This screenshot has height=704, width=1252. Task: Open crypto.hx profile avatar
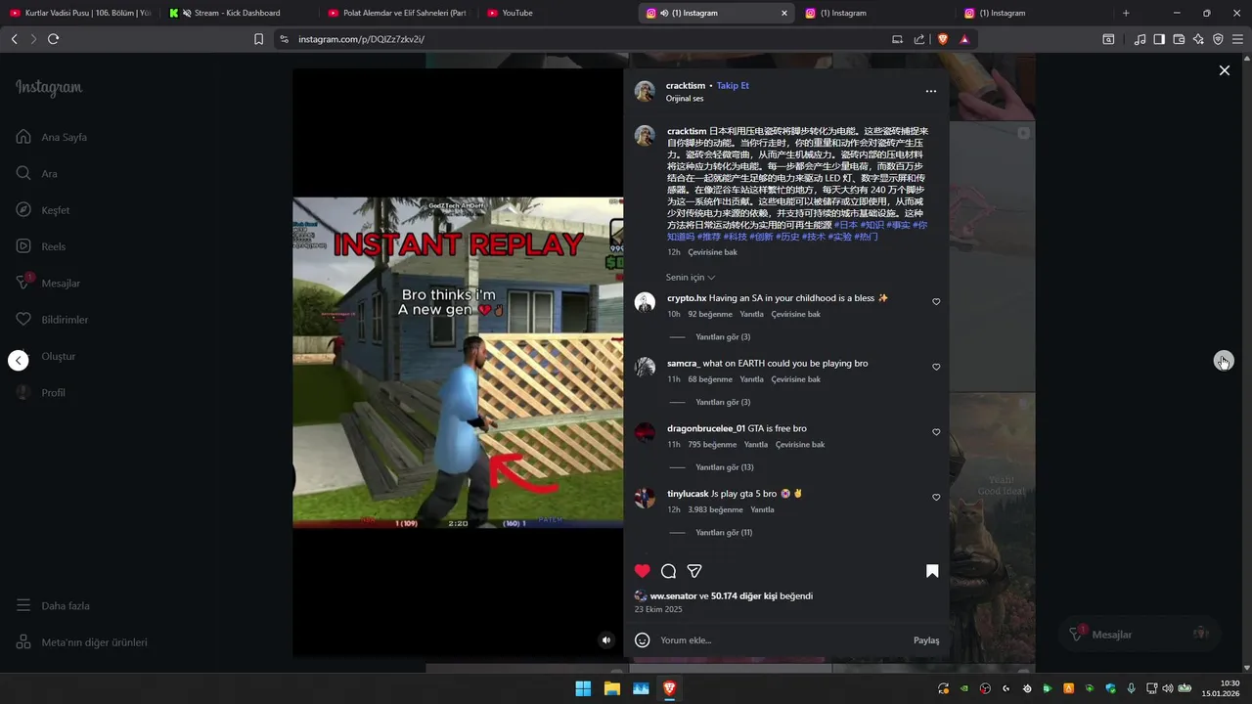(x=645, y=302)
